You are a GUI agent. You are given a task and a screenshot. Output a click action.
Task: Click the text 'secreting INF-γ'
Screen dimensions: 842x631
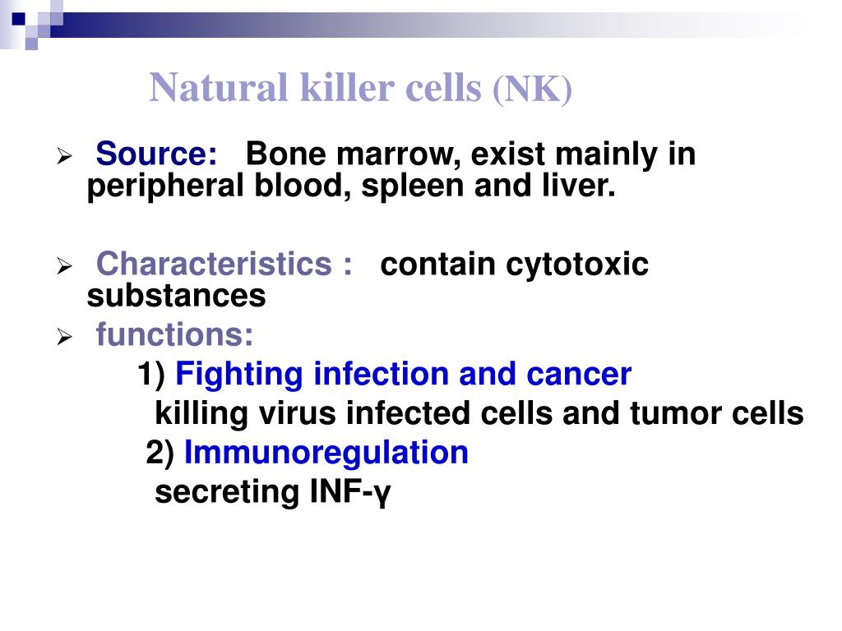tap(273, 492)
